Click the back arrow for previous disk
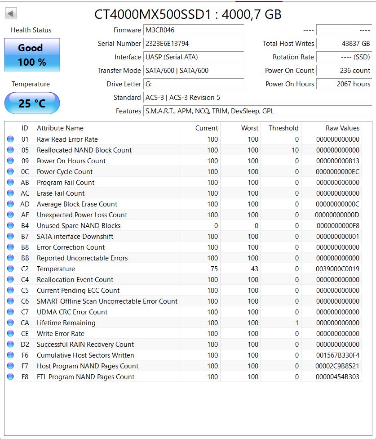 [x=11, y=13]
